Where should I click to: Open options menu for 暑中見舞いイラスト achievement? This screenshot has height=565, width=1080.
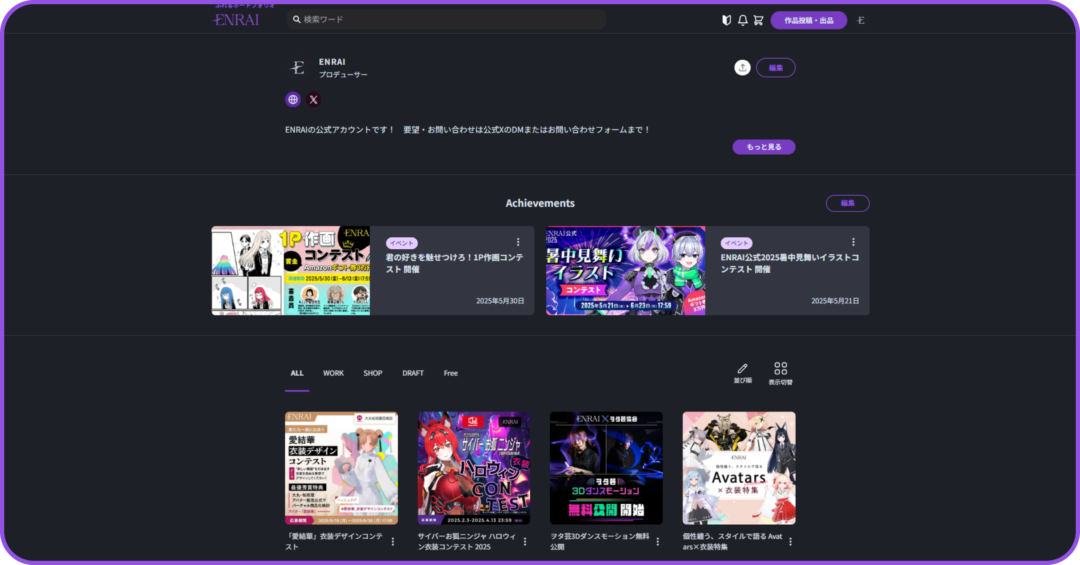coord(853,242)
